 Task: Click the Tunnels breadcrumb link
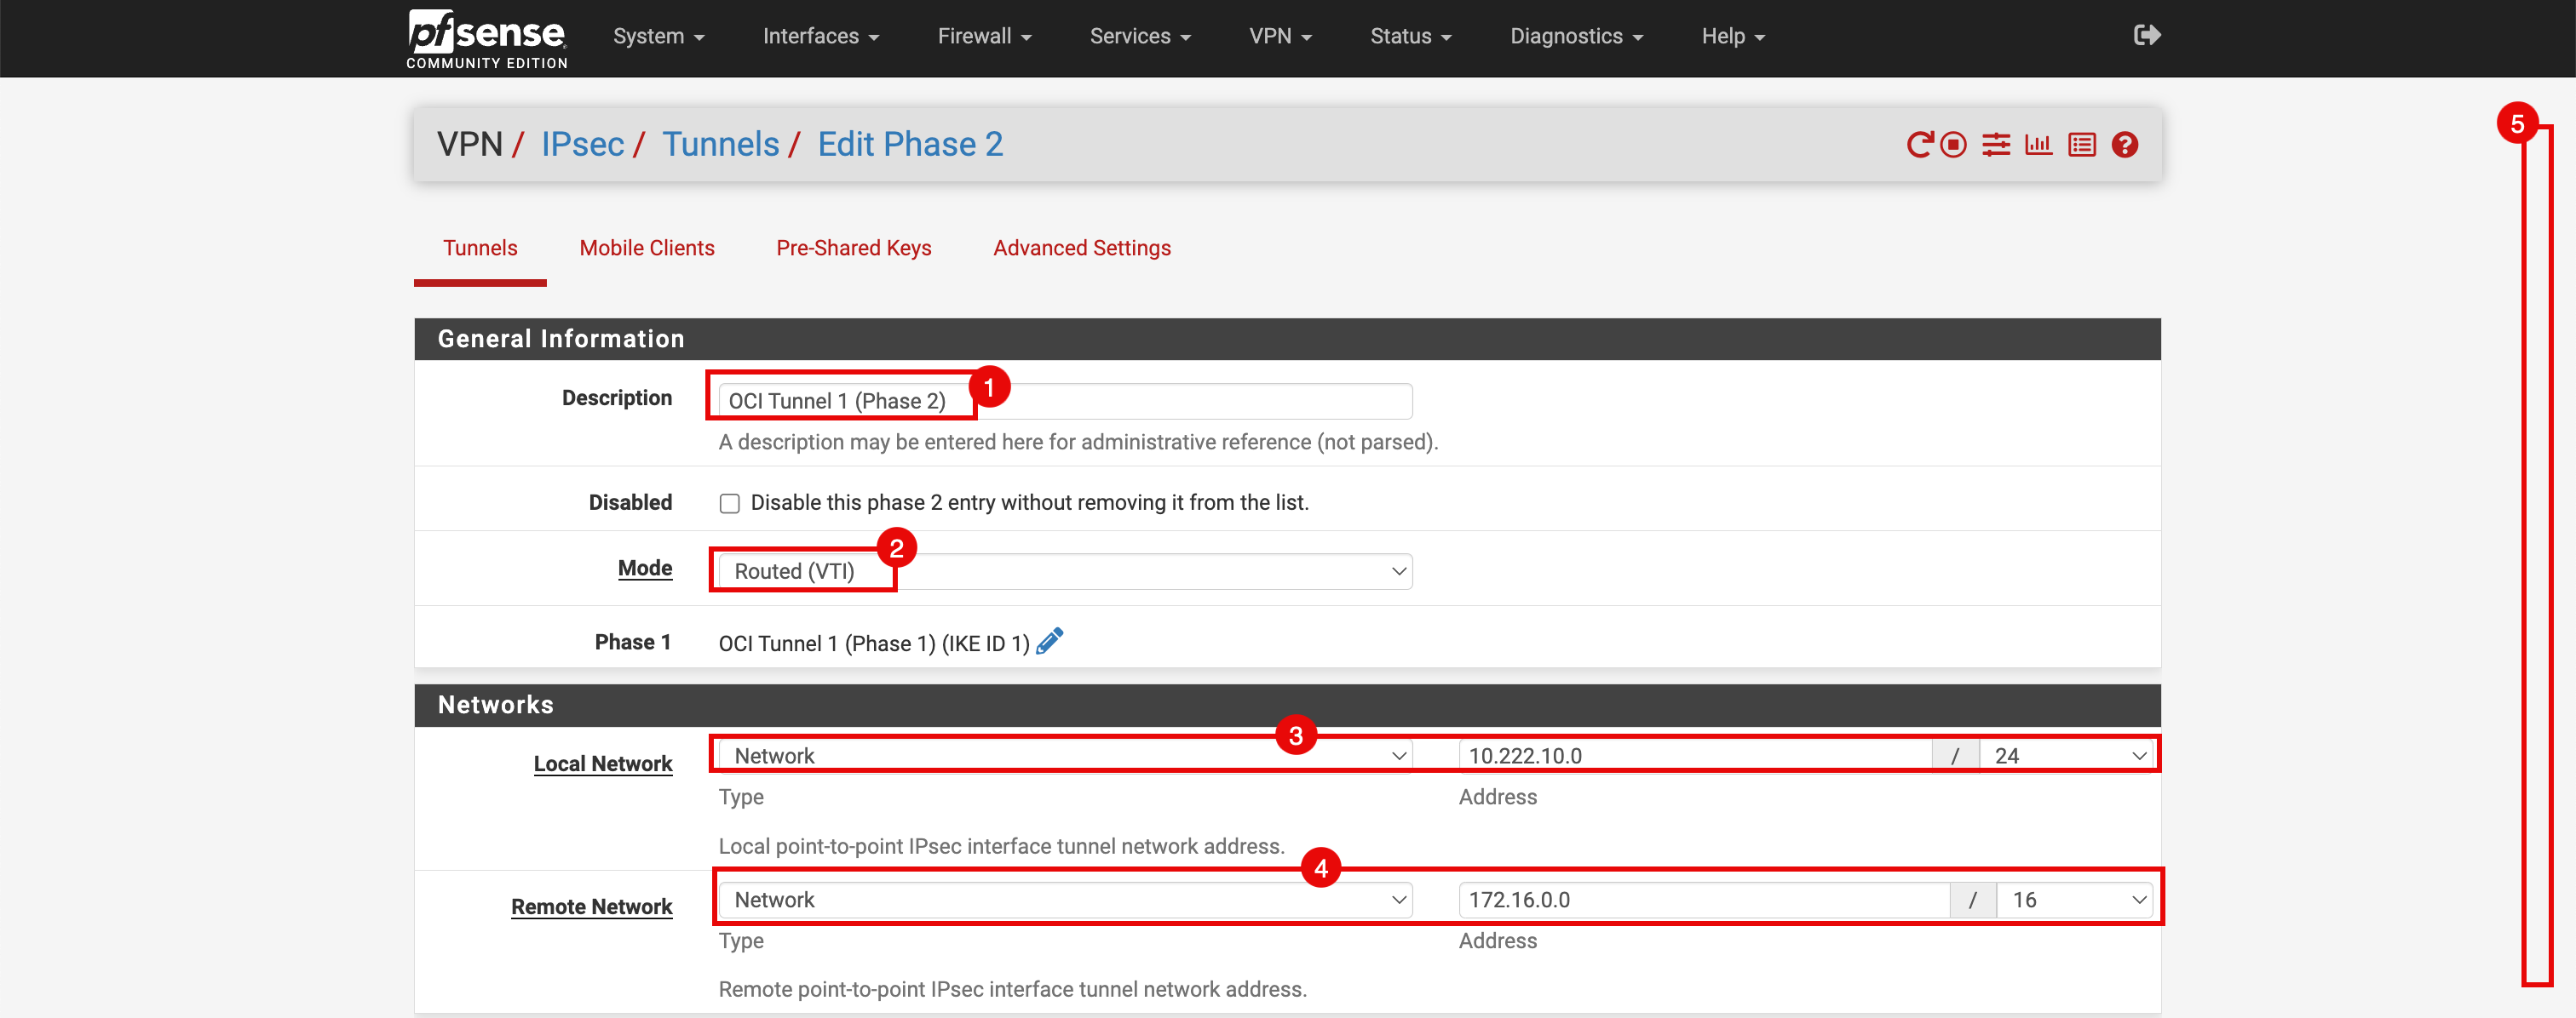click(x=720, y=145)
